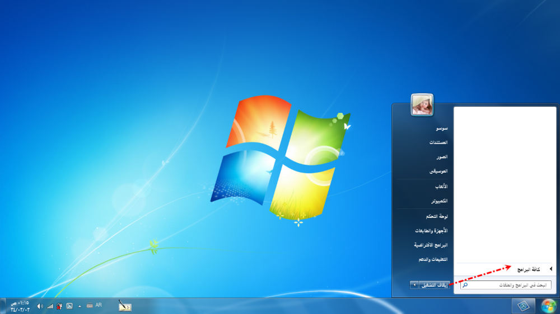Open the pen tablet input panel icon

point(125,306)
